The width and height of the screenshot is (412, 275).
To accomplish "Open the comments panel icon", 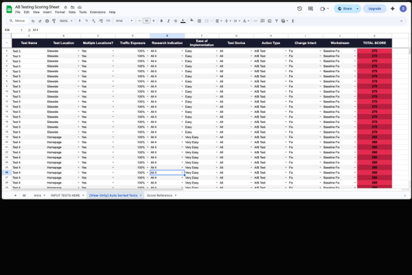I will [310, 9].
